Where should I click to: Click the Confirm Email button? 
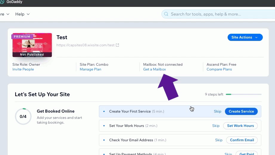[x=242, y=140]
